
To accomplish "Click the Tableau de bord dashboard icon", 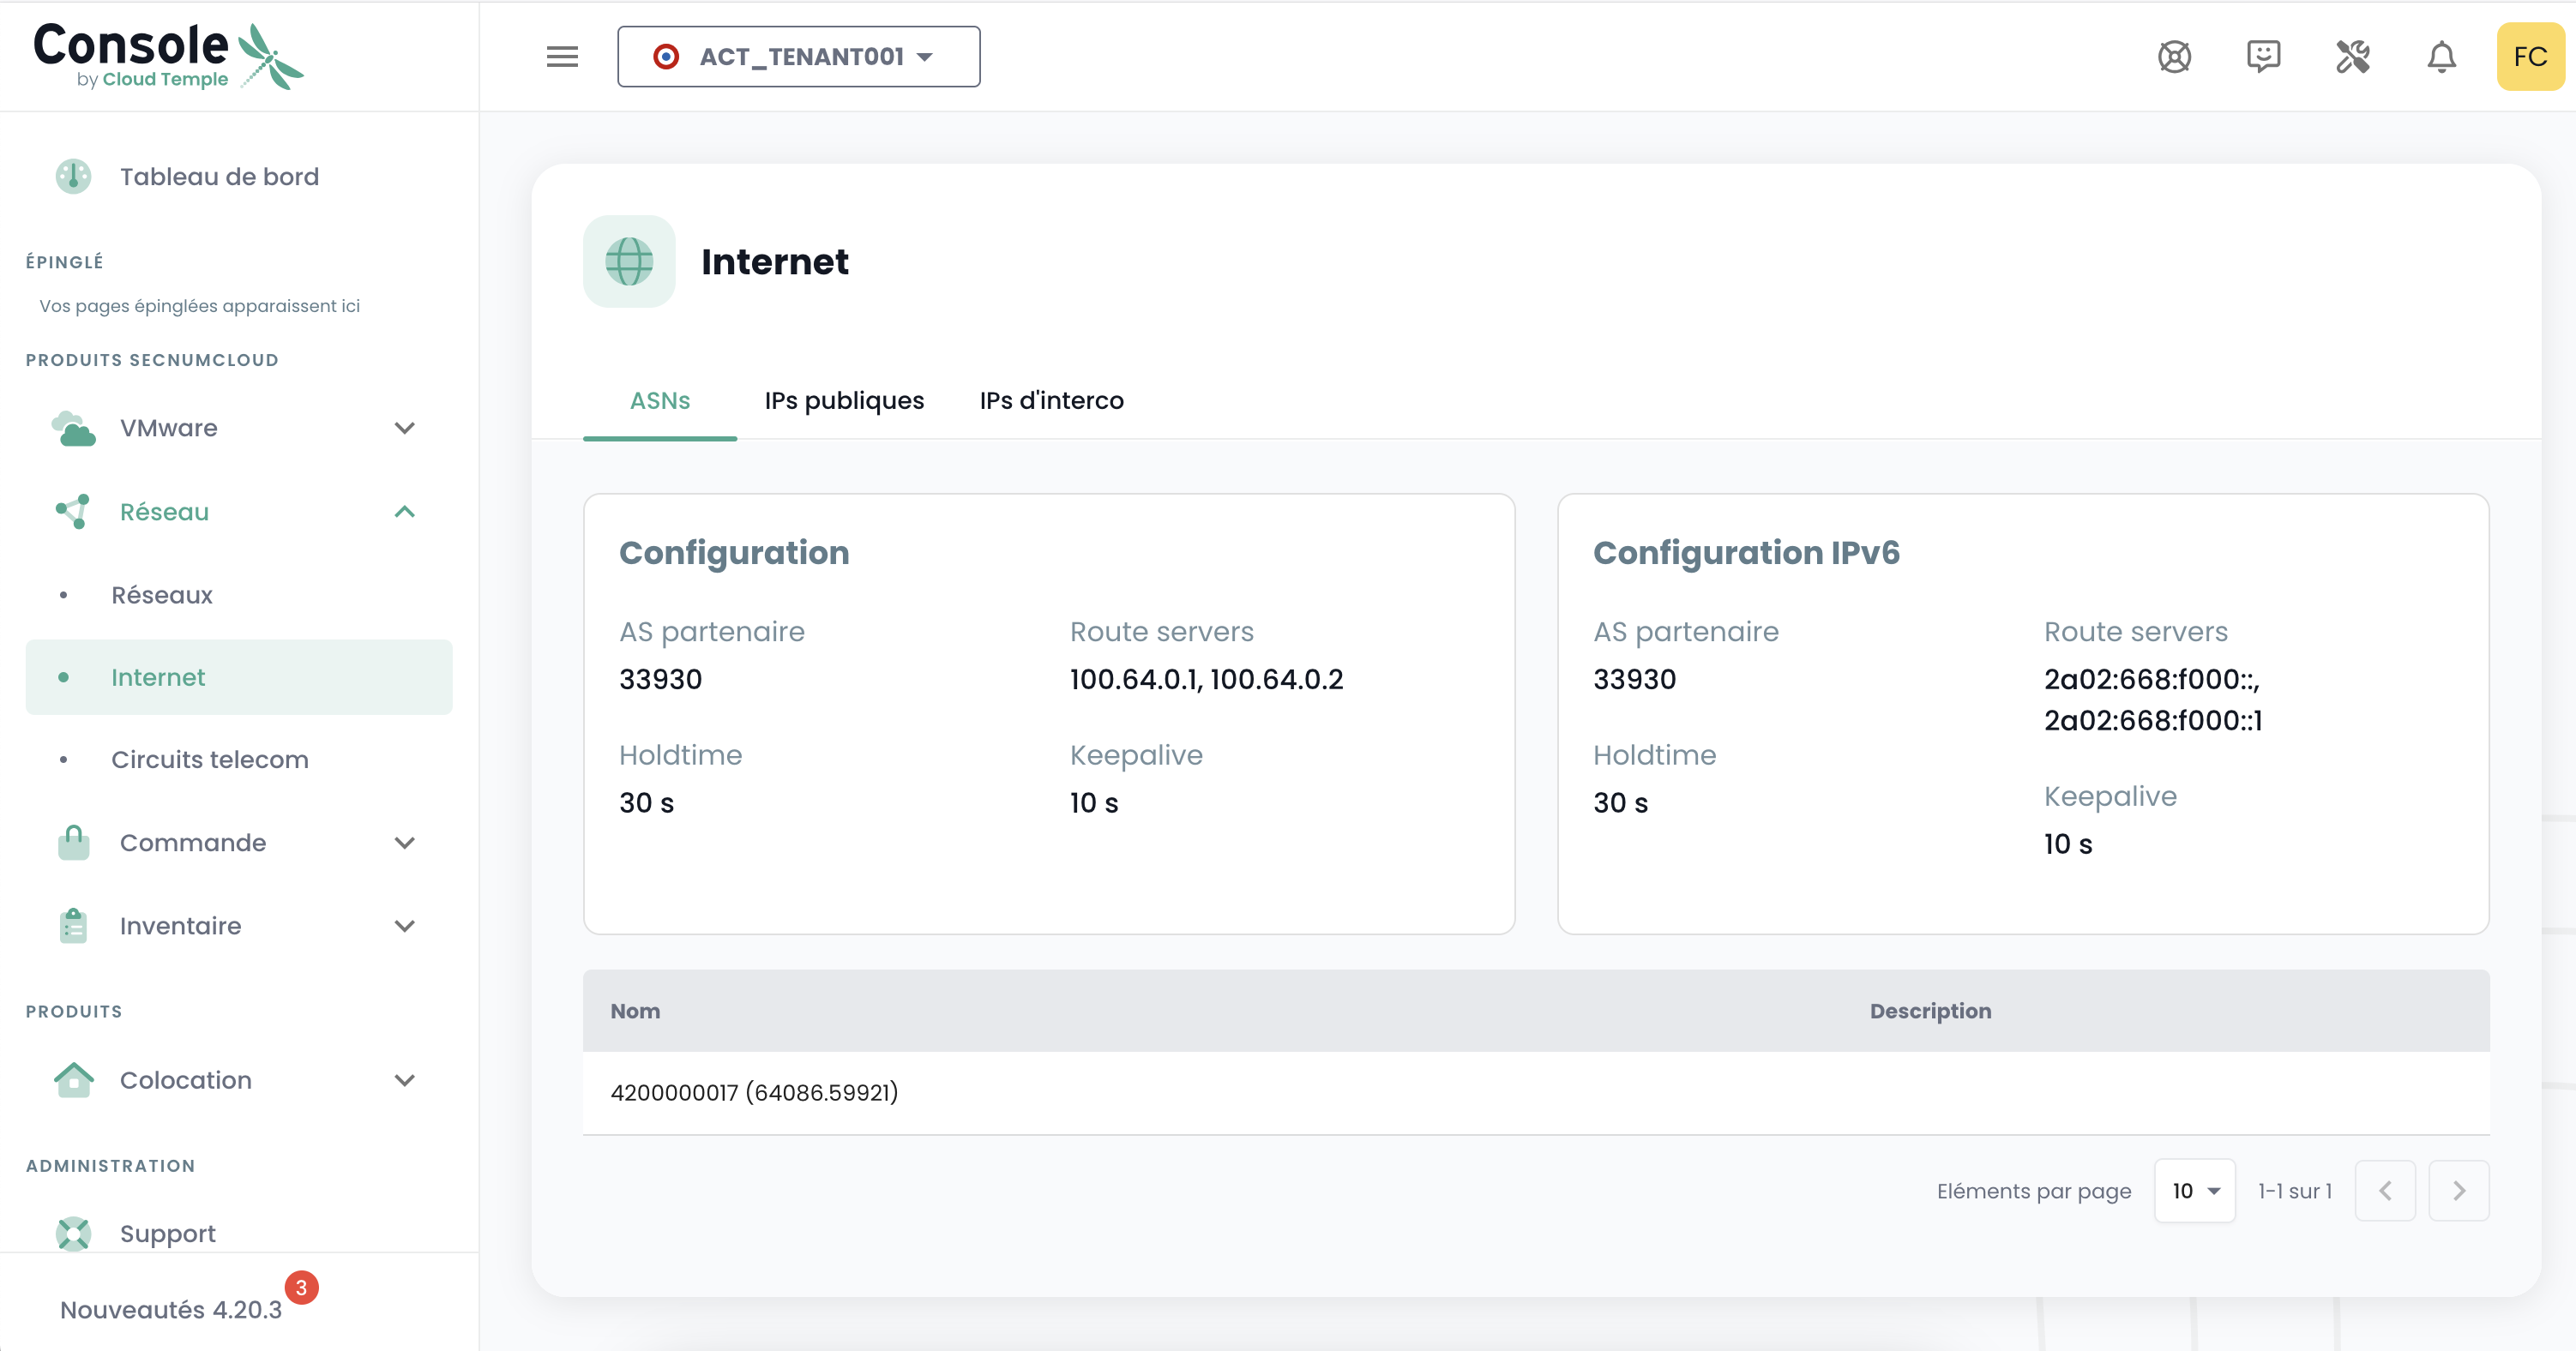I will (x=73, y=177).
